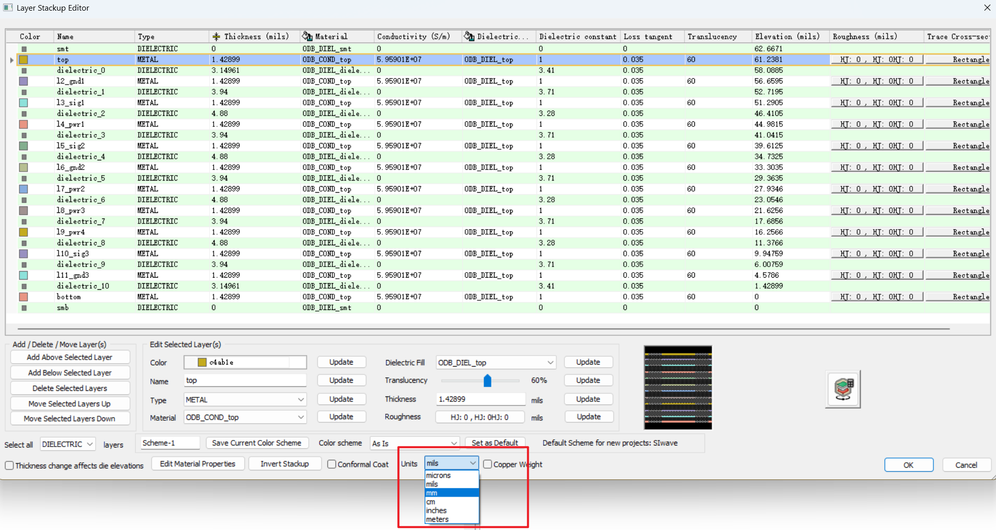Click Add Above Selected Layer button
The height and width of the screenshot is (530, 996).
point(70,357)
